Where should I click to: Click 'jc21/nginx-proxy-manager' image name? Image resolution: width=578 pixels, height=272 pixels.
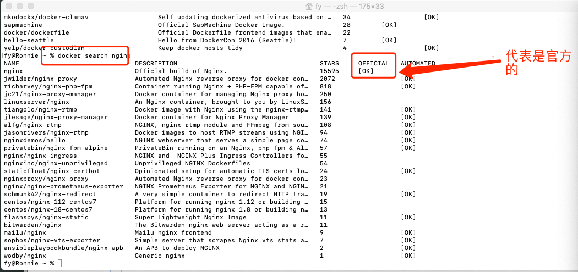50,94
